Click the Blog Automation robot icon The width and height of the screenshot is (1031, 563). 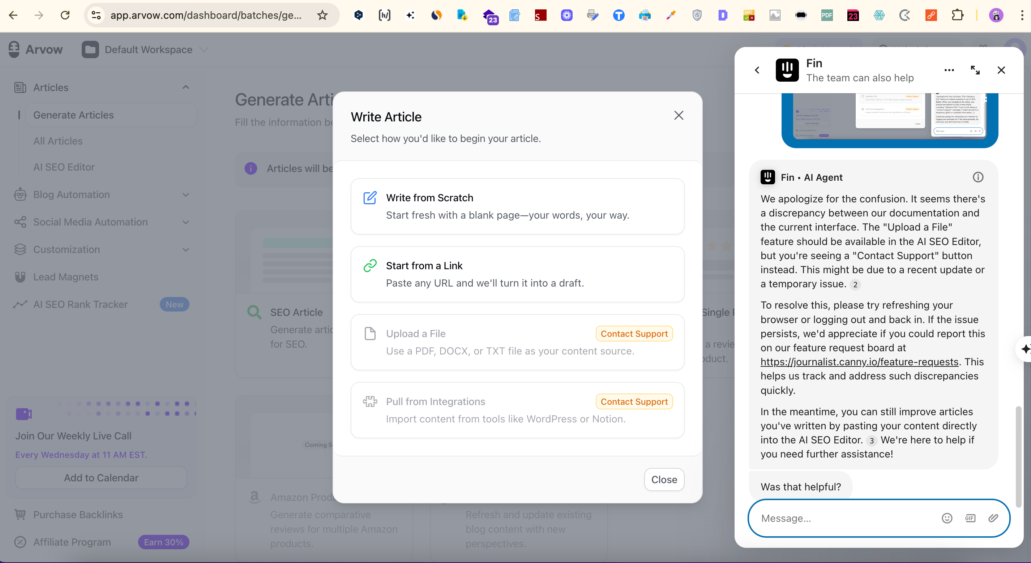20,194
